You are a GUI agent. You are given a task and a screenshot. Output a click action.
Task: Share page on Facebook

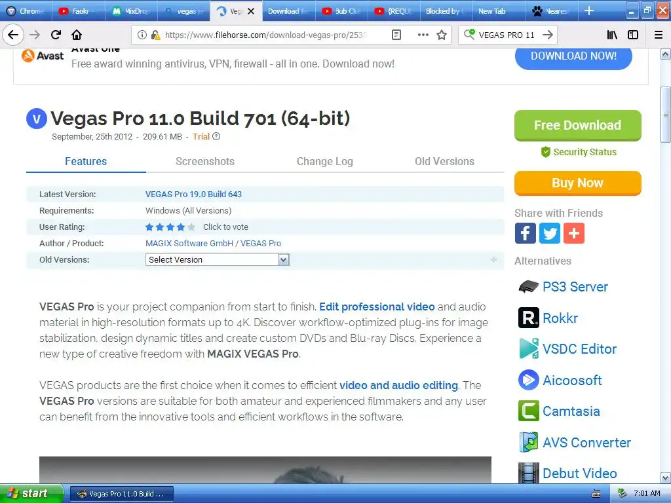(x=525, y=234)
